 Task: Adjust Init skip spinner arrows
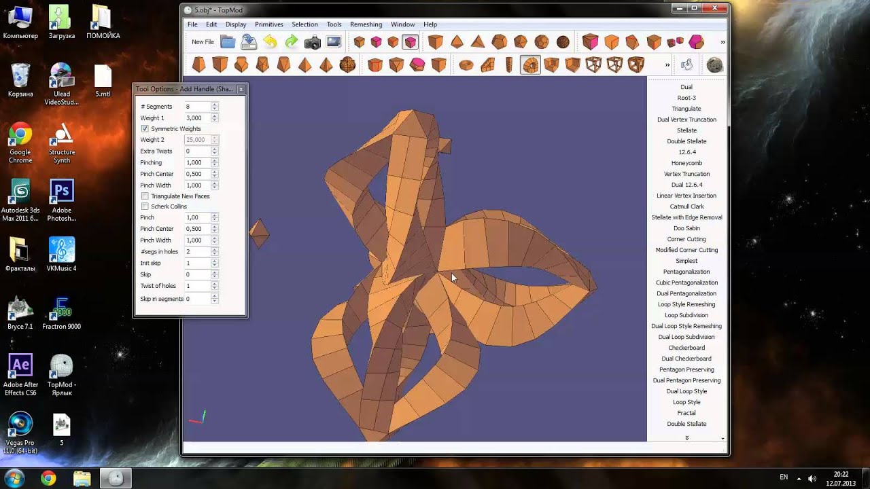pos(215,263)
